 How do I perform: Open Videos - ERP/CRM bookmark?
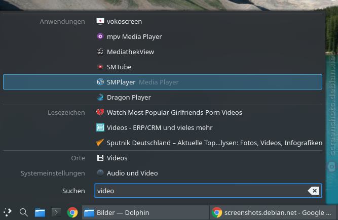163,127
